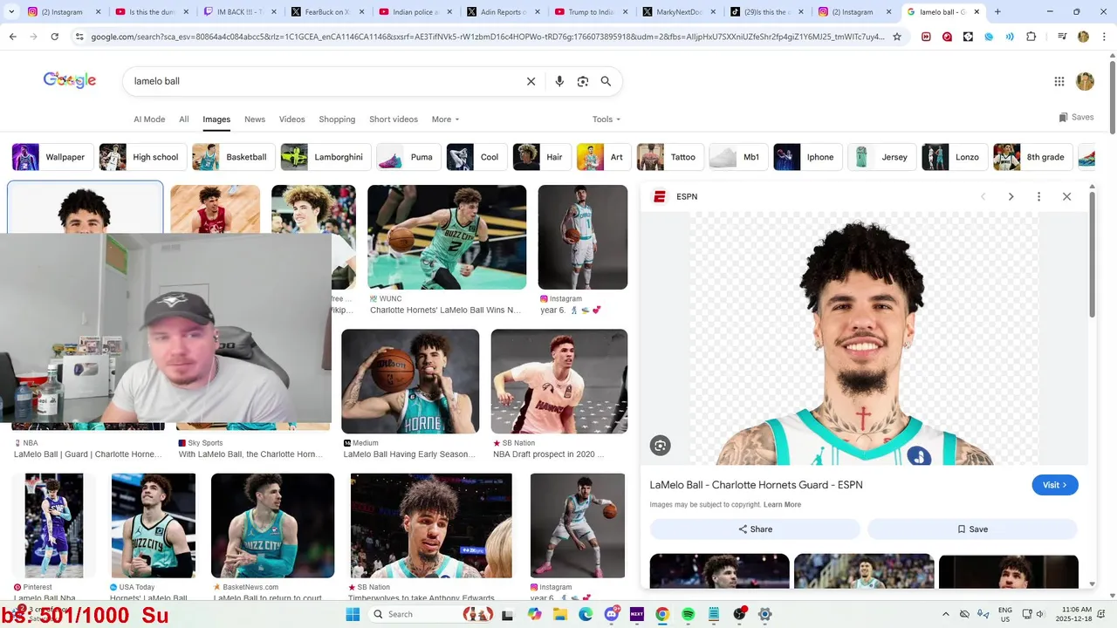Open Saves collection at top right

(x=1076, y=117)
